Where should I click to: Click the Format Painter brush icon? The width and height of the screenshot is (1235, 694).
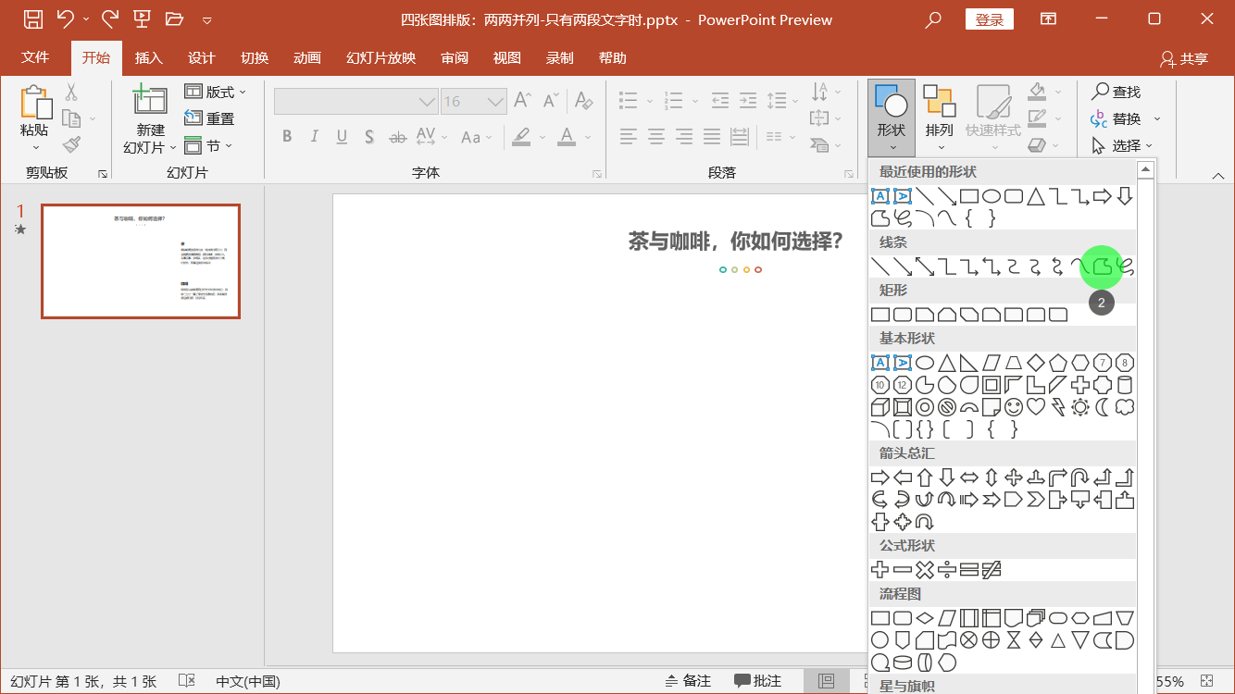[x=72, y=144]
